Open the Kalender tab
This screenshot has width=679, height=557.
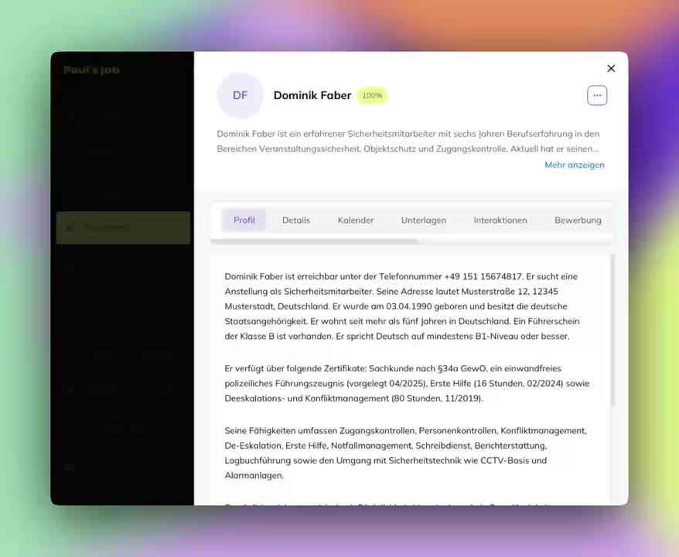[x=356, y=220]
